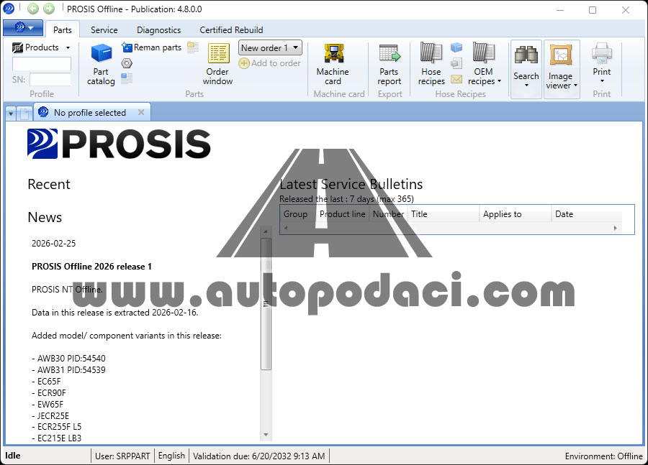The height and width of the screenshot is (465, 648).
Task: Click the Title column header
Action: pos(444,214)
